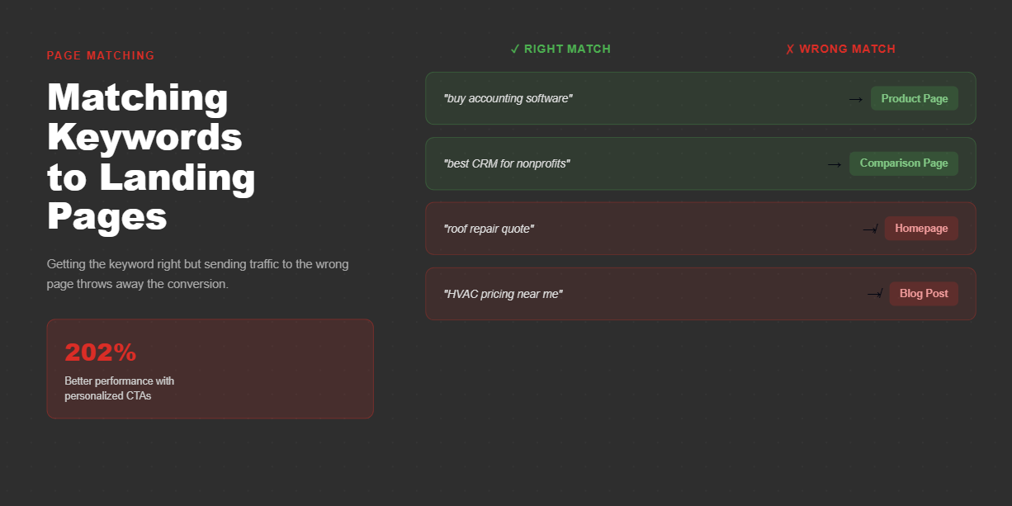Click the PAGE MATCHING section label
Viewport: 1012px width, 506px height.
[101, 55]
